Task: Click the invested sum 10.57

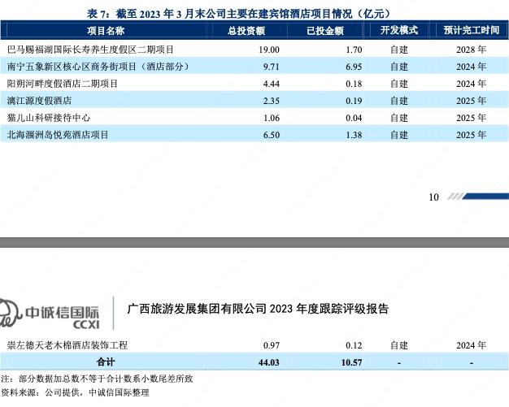Action: [x=351, y=362]
